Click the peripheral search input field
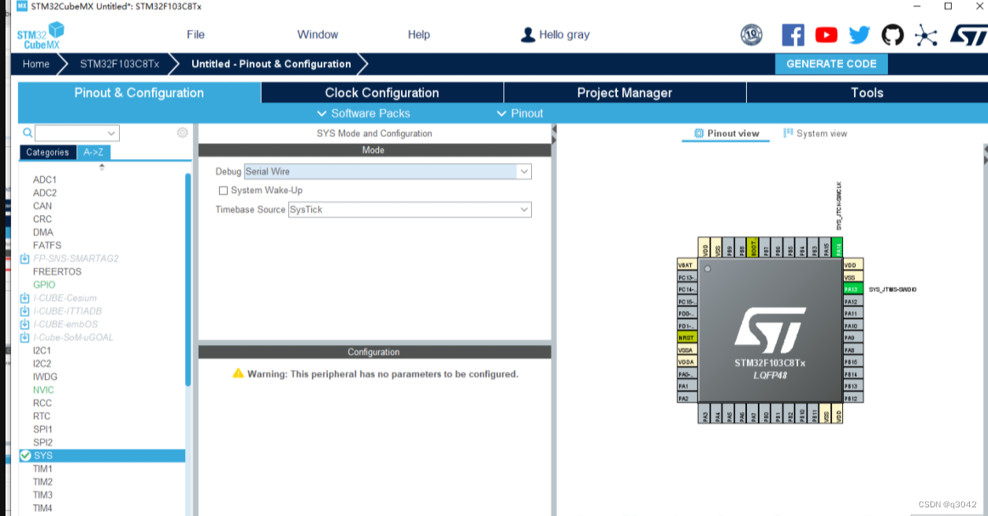988x516 pixels. tap(70, 133)
